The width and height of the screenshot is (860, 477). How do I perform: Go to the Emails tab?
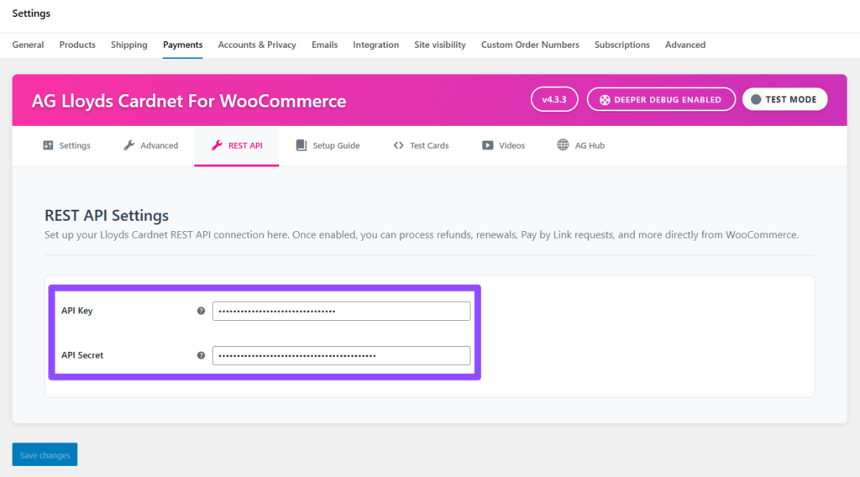(x=325, y=45)
